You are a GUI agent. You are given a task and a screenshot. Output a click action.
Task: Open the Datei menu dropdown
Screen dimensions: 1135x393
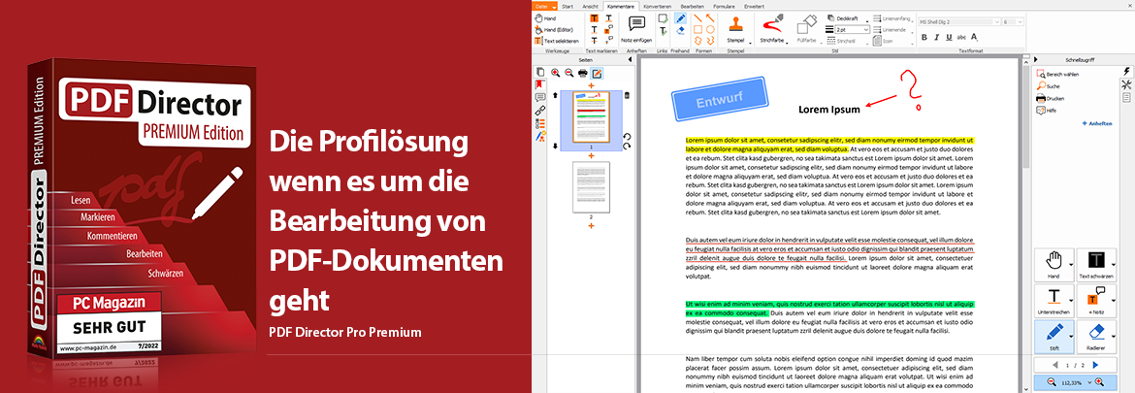(x=544, y=5)
